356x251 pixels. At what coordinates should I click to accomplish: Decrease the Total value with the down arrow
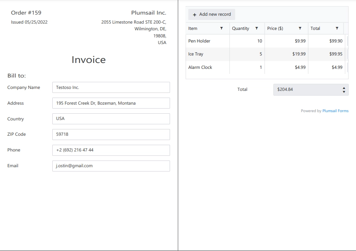[x=344, y=92]
